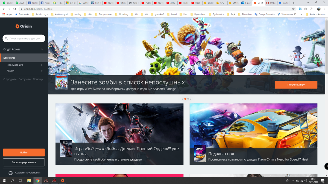Open the Загрузить link
Image resolution: width=328 pixels, height=184 pixels.
25,79
